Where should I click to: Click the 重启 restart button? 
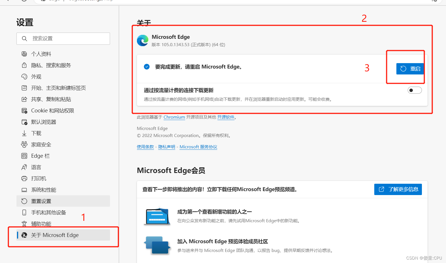[410, 69]
